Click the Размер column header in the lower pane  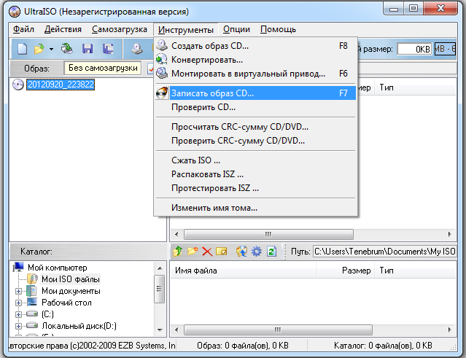pos(346,271)
